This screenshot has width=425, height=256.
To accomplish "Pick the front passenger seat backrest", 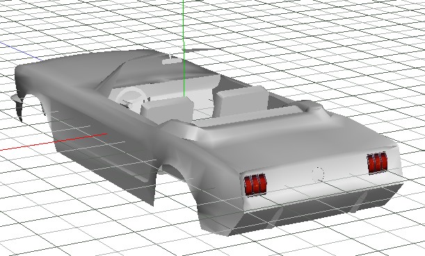I will tap(241, 101).
